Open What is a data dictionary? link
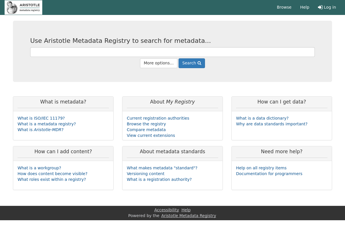The width and height of the screenshot is (345, 230). (x=262, y=118)
